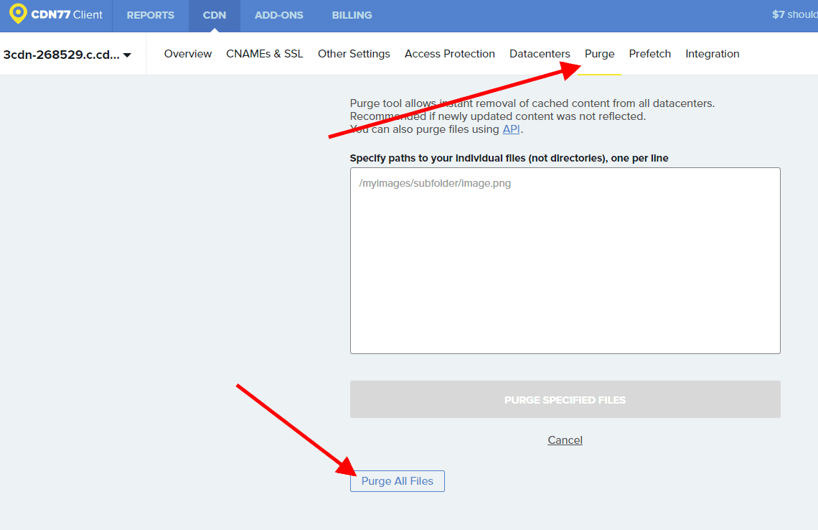Go to the ADD-ONS section
Viewport: 818px width, 530px height.
(279, 15)
